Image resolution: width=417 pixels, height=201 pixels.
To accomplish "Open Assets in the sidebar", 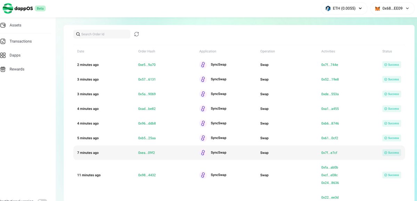I will point(15,25).
